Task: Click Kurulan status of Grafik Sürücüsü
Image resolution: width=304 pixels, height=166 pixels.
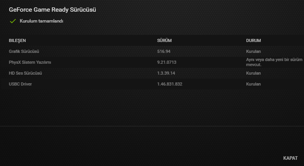Action: 253,51
